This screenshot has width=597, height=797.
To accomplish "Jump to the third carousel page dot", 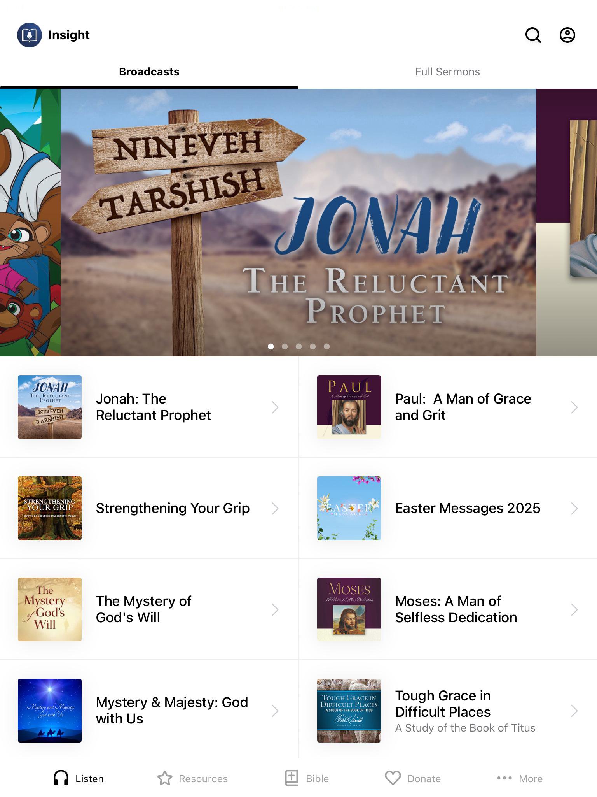I will coord(298,346).
